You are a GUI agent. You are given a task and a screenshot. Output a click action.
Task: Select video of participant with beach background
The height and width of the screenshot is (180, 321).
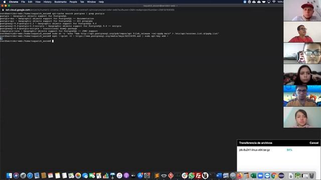pos(302,95)
